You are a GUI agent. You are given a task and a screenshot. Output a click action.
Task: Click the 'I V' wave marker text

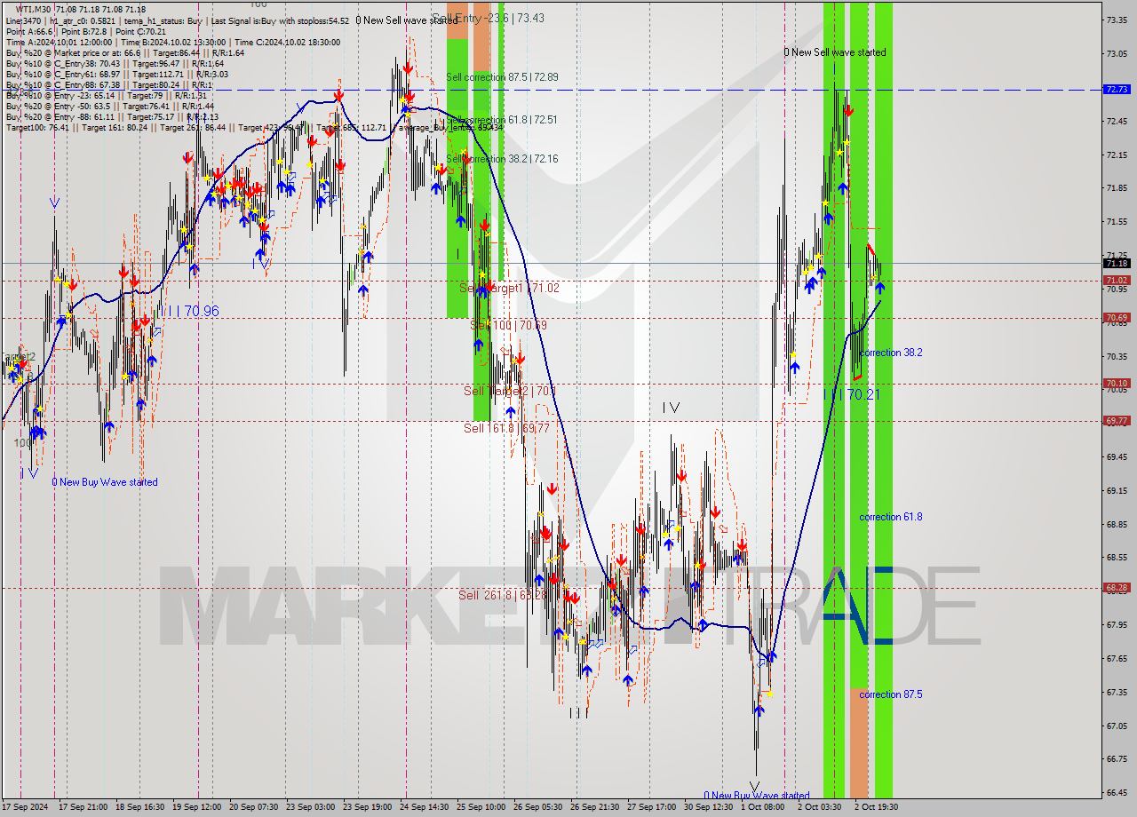click(671, 408)
